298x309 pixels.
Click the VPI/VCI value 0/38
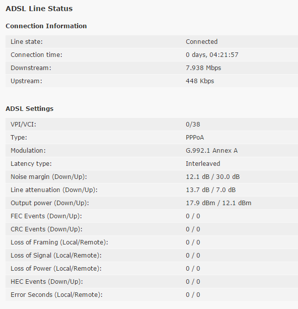click(193, 125)
